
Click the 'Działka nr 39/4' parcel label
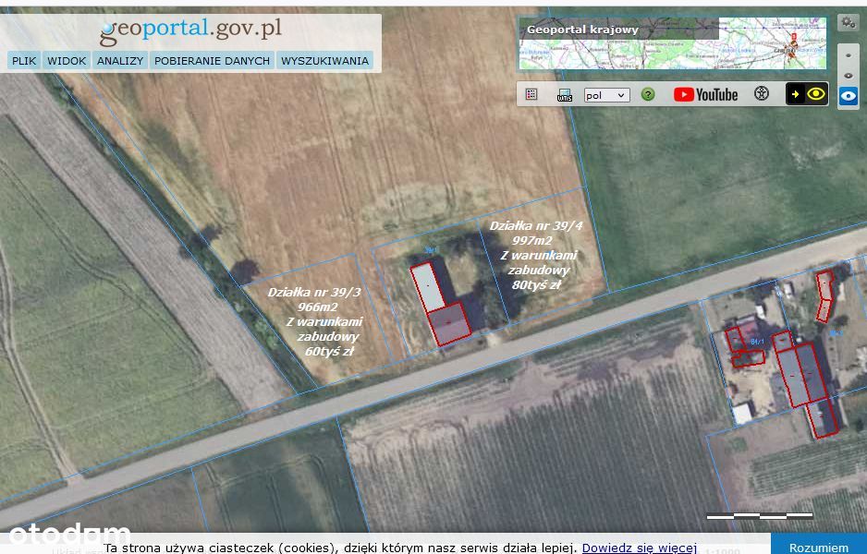click(536, 225)
